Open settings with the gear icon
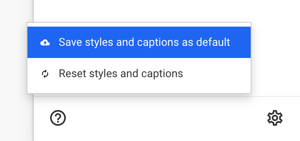Image resolution: width=300 pixels, height=141 pixels. [x=275, y=118]
